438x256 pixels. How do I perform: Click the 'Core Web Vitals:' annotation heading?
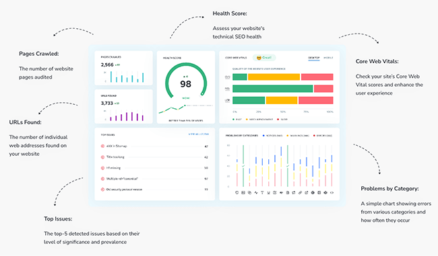coord(377,61)
